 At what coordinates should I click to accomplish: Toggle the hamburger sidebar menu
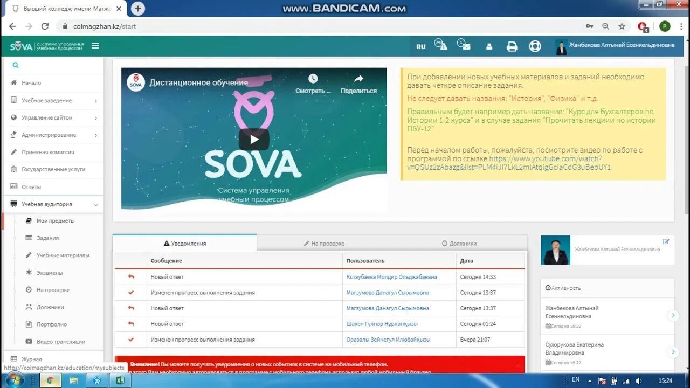pyautogui.click(x=95, y=46)
